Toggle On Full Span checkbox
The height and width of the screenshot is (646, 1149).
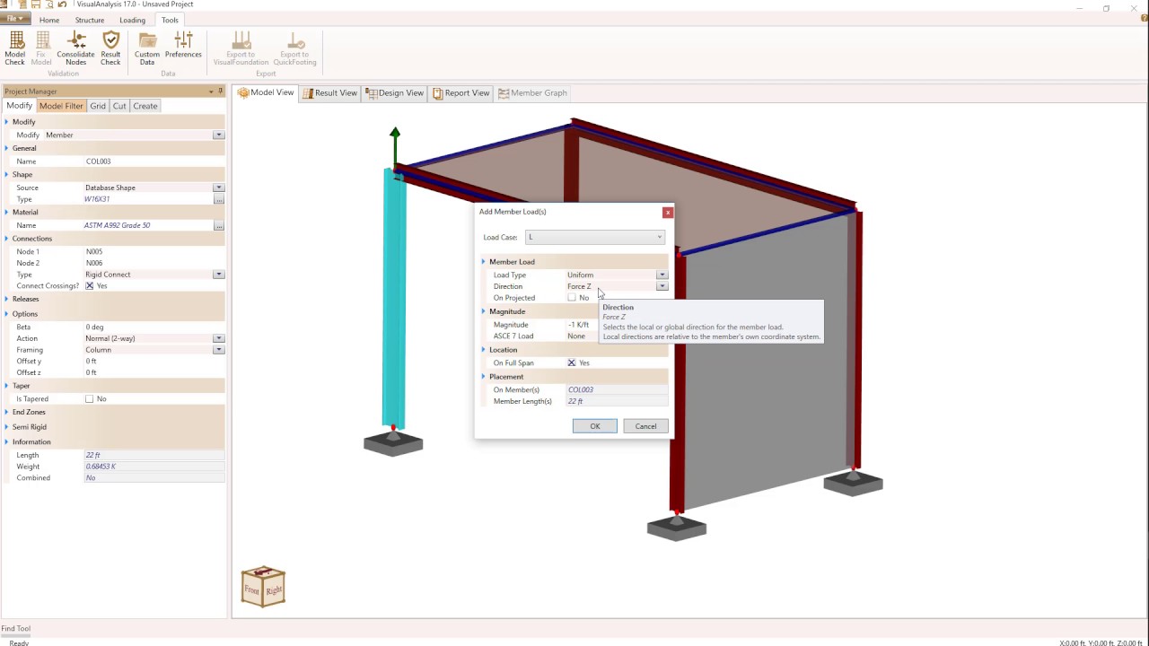[x=572, y=362]
